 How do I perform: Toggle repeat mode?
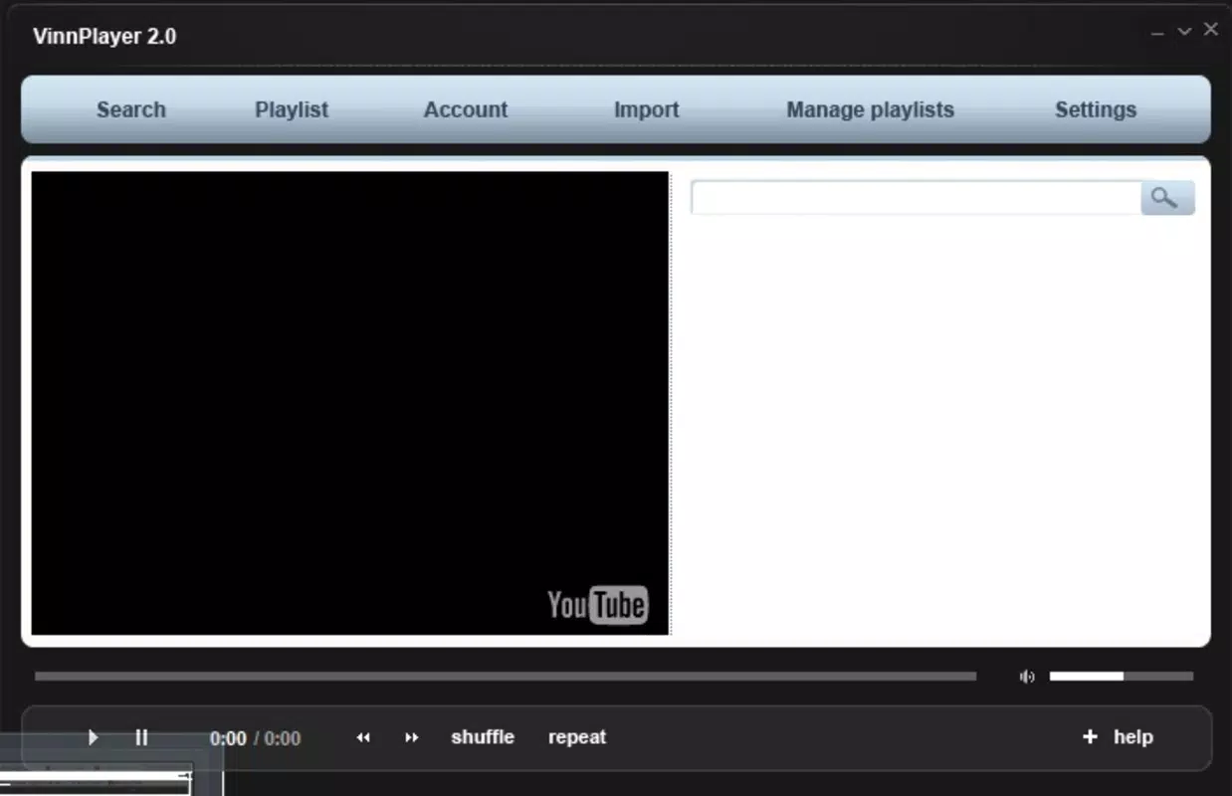pyautogui.click(x=577, y=737)
